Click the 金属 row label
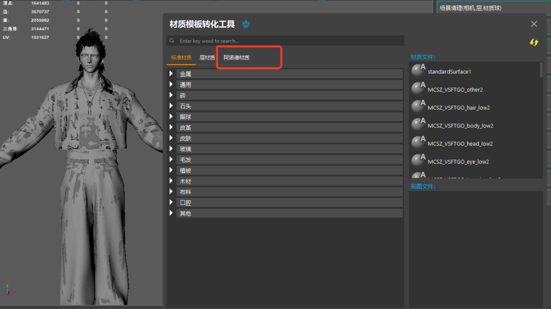The image size is (551, 309). pyautogui.click(x=186, y=74)
